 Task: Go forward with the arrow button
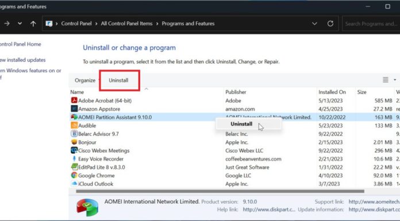tap(7, 24)
